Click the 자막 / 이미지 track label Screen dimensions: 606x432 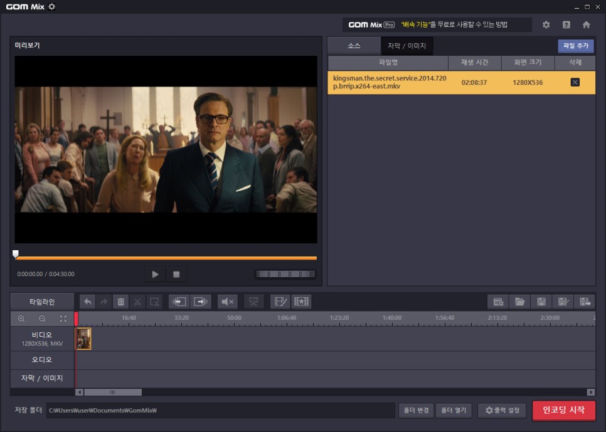click(x=42, y=378)
